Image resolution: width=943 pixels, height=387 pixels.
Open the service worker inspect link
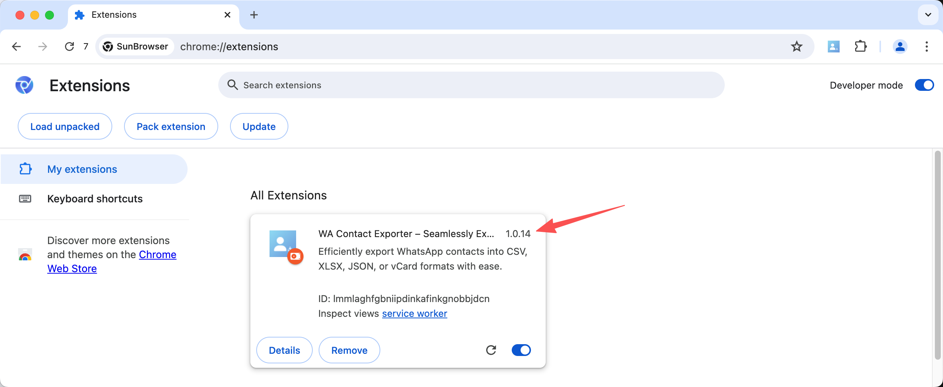tap(414, 314)
